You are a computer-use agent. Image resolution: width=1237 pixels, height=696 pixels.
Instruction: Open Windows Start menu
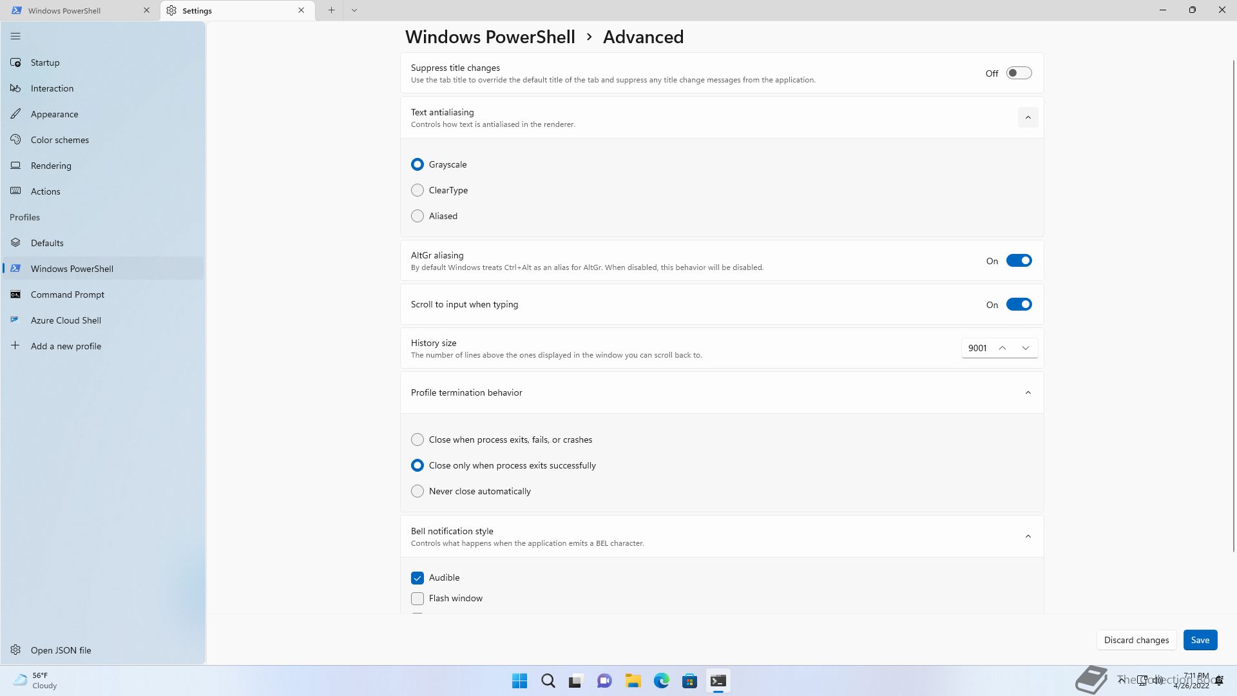(x=519, y=681)
